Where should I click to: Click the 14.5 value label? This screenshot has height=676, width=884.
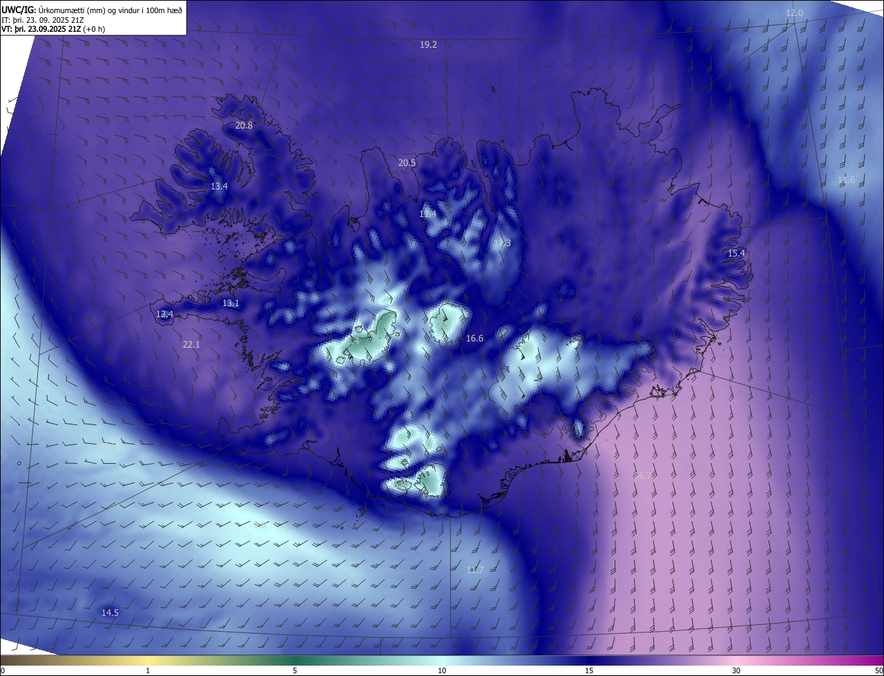pyautogui.click(x=110, y=613)
